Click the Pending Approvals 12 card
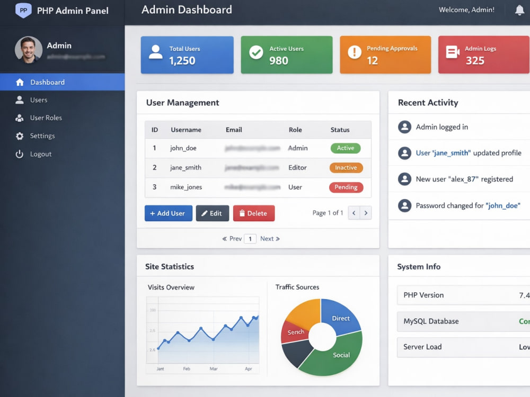Screen dimensions: 530x397 [x=385, y=55]
